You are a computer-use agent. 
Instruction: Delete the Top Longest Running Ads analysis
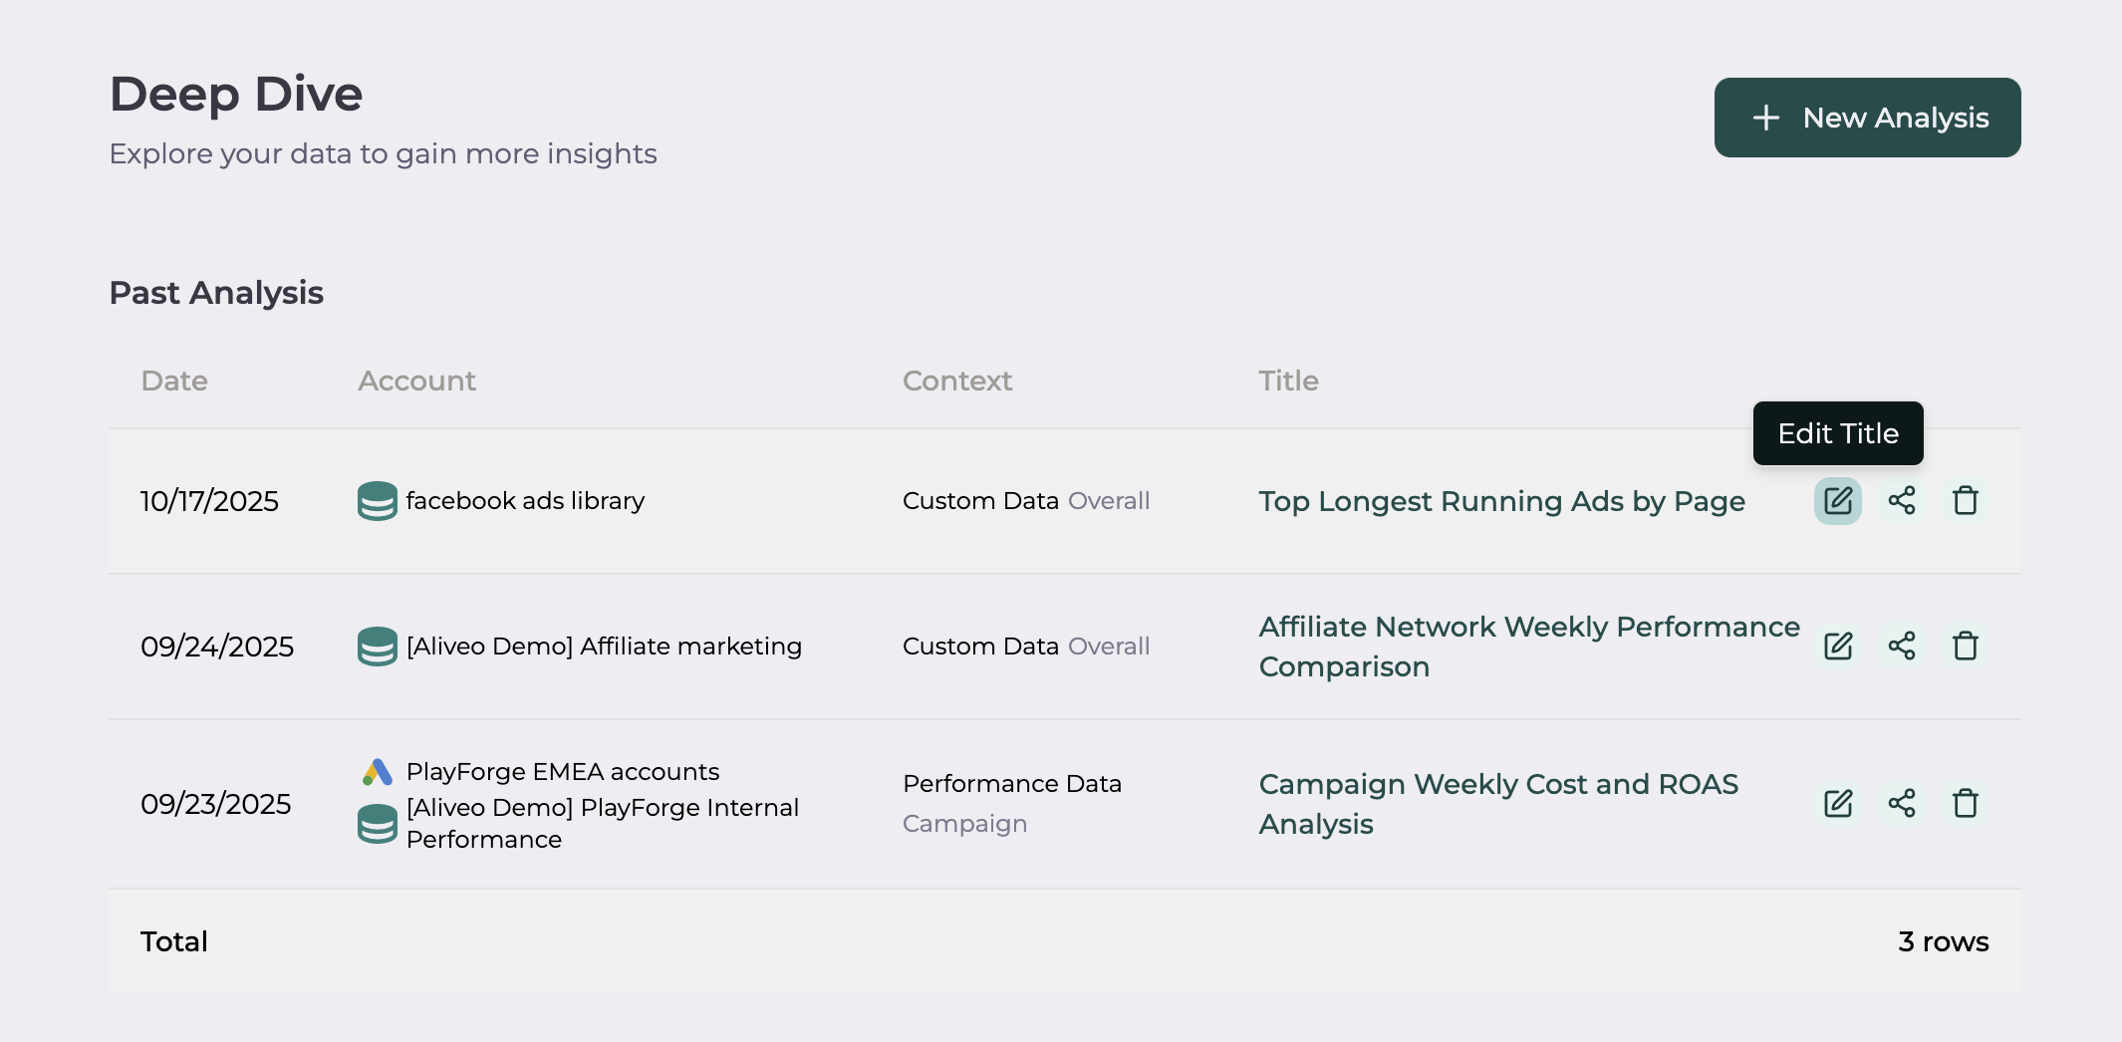(x=1965, y=501)
